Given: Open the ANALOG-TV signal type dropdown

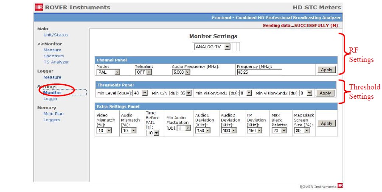Looking at the screenshot, I should pyautogui.click(x=212, y=47).
